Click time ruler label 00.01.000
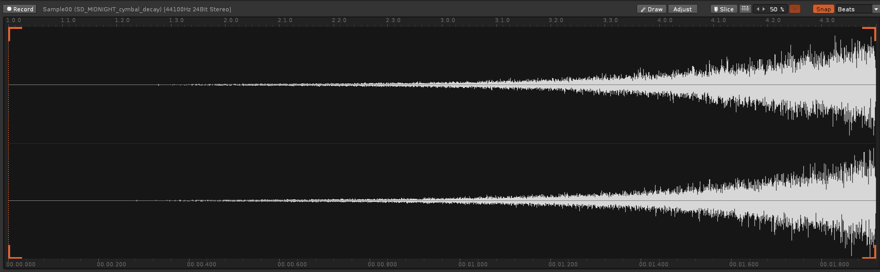This screenshot has height=272, width=880. [473, 264]
